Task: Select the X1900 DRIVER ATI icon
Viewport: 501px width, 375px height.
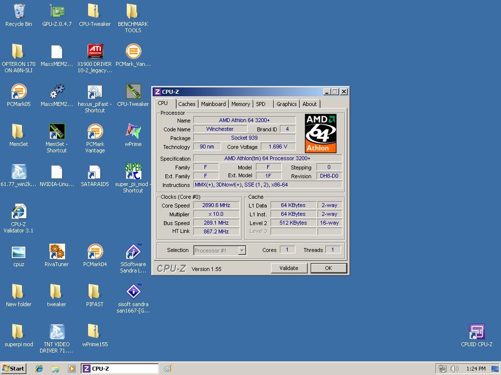Action: tap(95, 52)
